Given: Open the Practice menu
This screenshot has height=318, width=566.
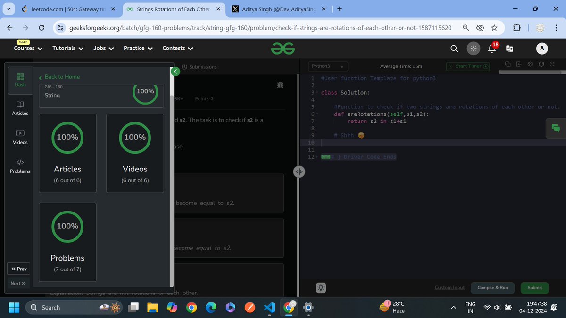Looking at the screenshot, I should pyautogui.click(x=138, y=48).
